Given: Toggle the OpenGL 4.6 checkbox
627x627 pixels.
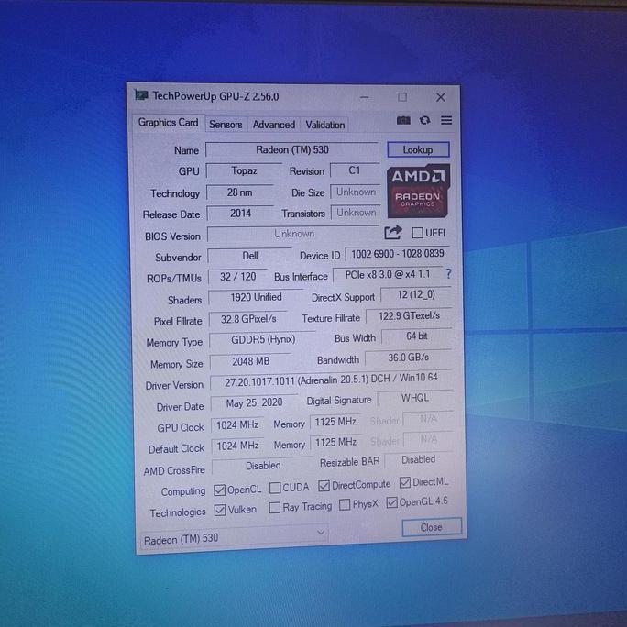Looking at the screenshot, I should [392, 502].
